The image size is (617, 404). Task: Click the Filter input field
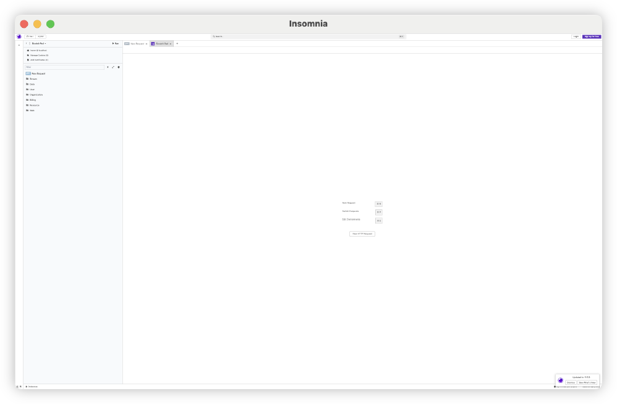pos(64,67)
